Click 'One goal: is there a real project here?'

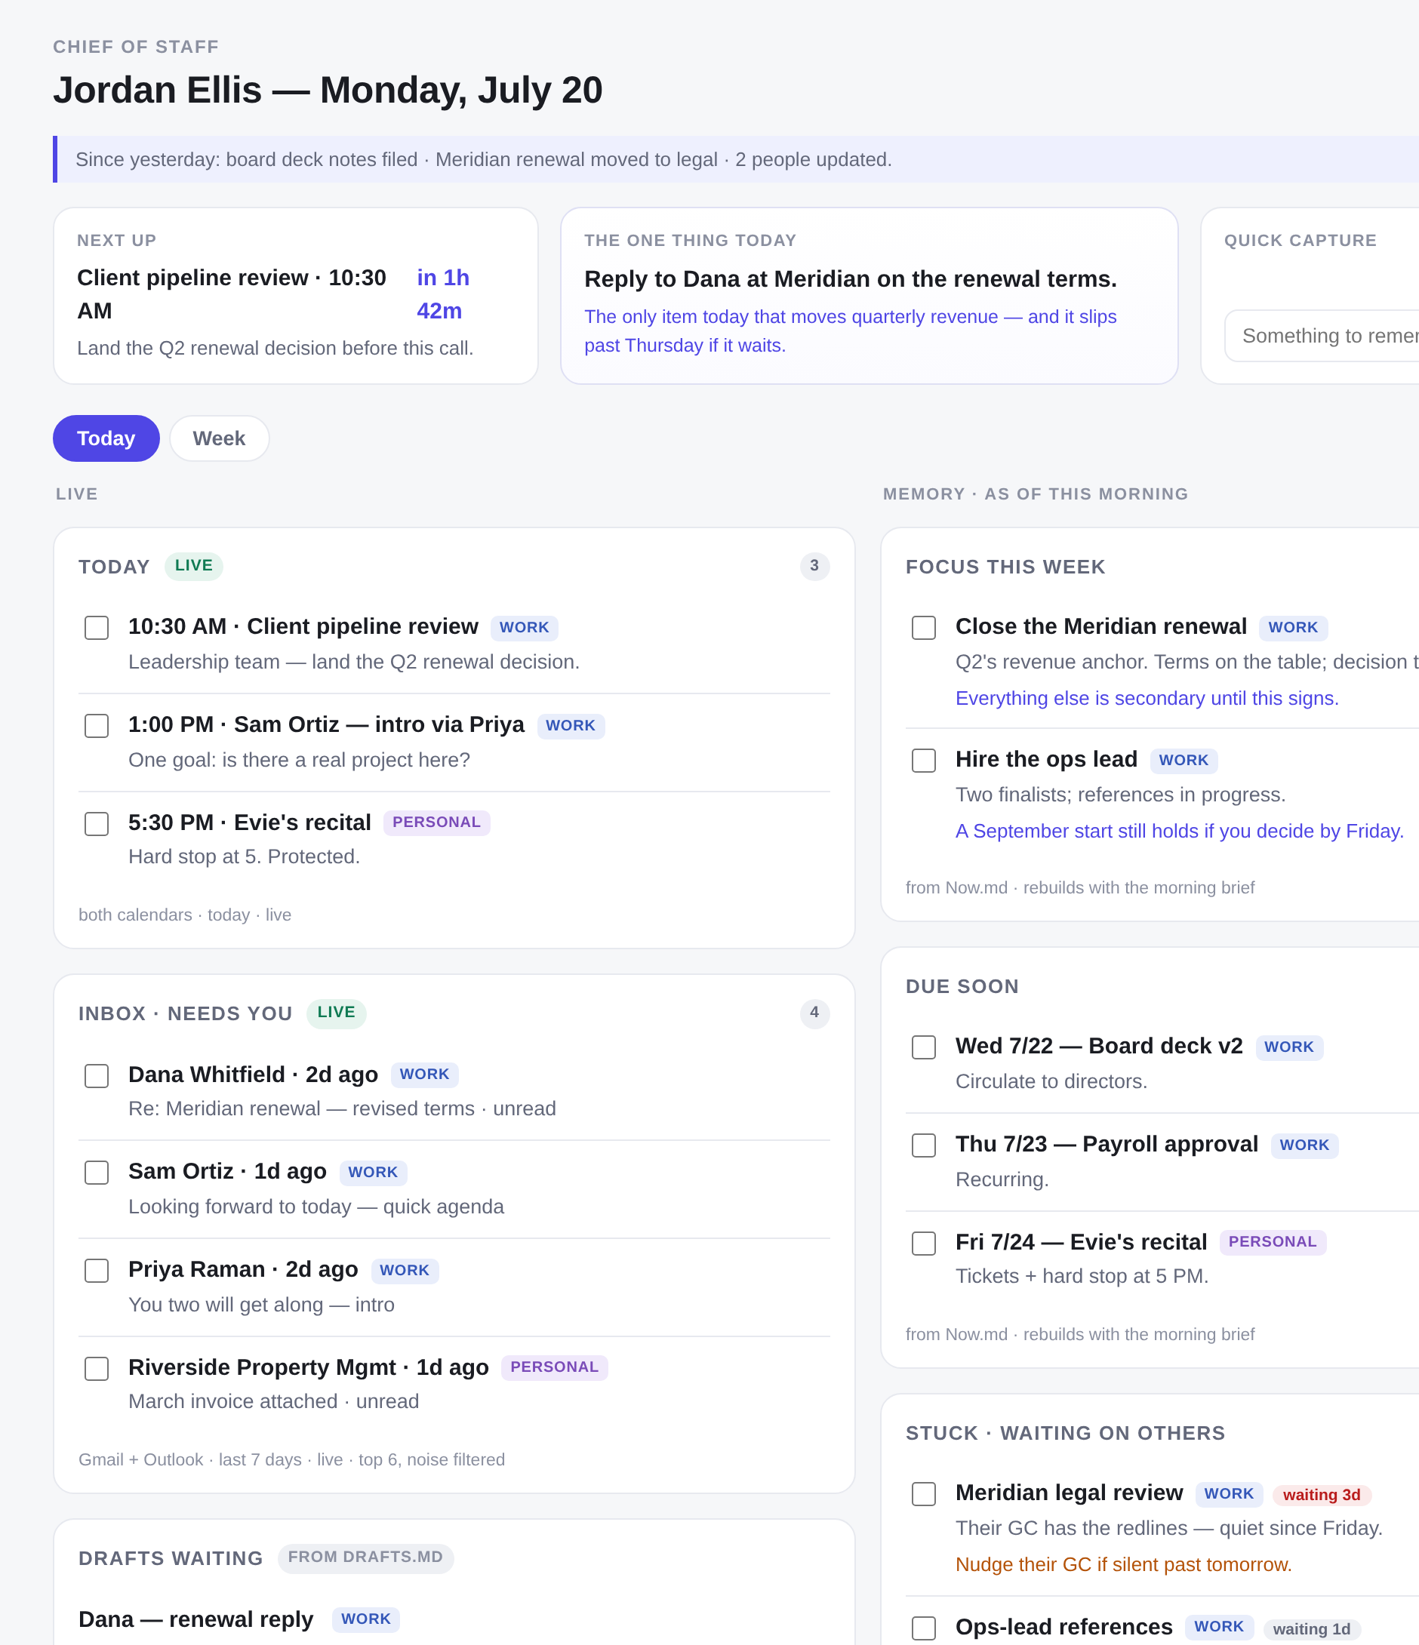(x=300, y=761)
